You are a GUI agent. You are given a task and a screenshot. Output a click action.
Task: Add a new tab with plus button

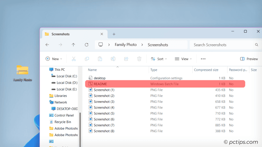click(x=114, y=34)
